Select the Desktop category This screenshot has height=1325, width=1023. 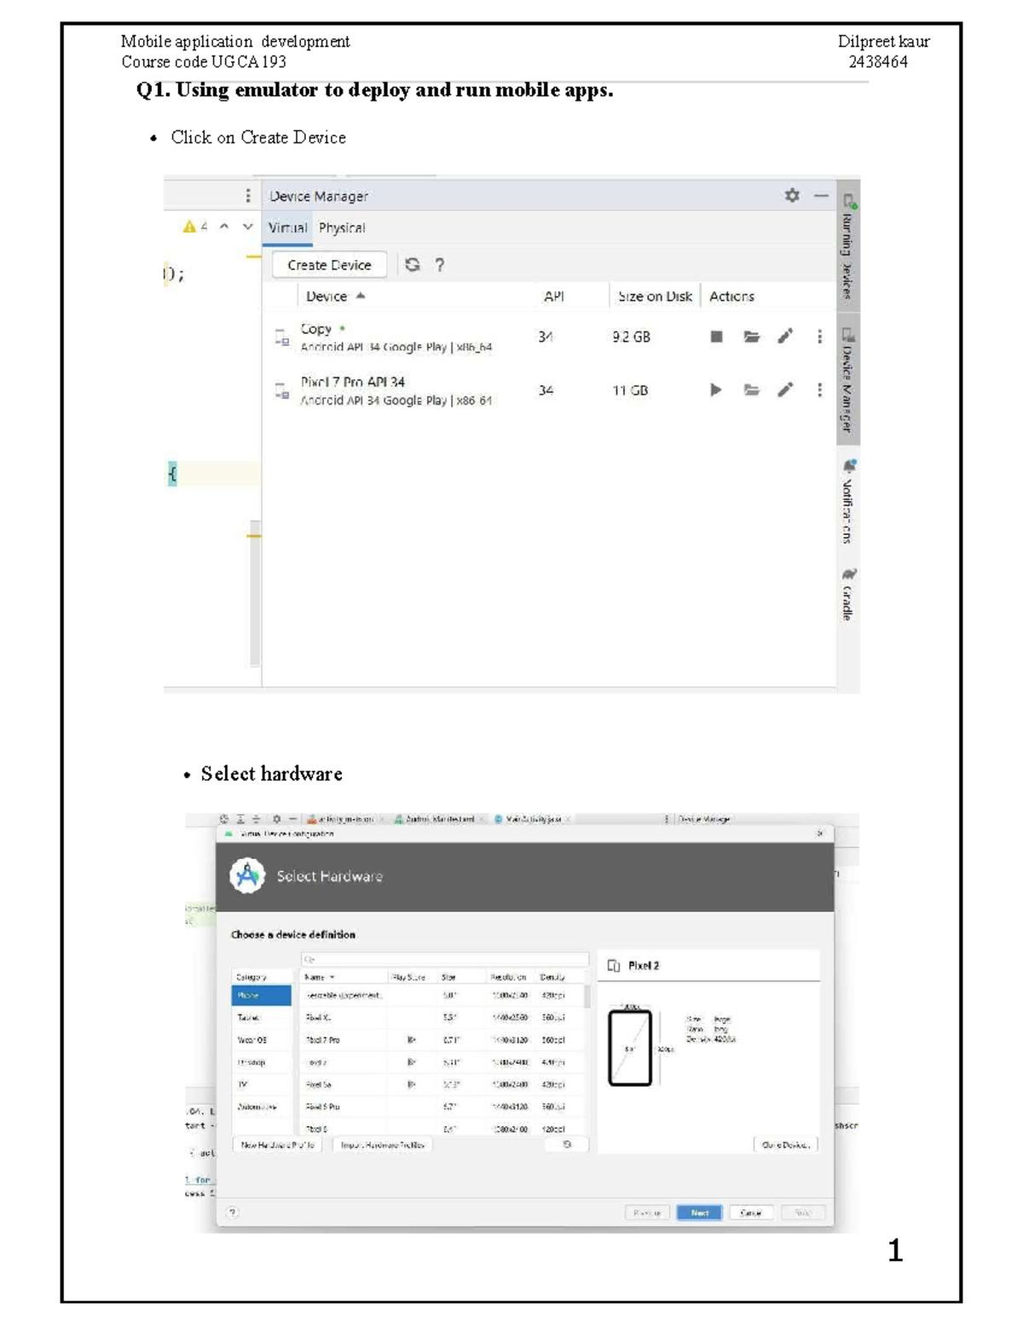(x=262, y=1062)
